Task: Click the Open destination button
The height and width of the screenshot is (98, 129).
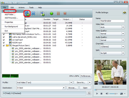Action: pyautogui.click(x=85, y=88)
